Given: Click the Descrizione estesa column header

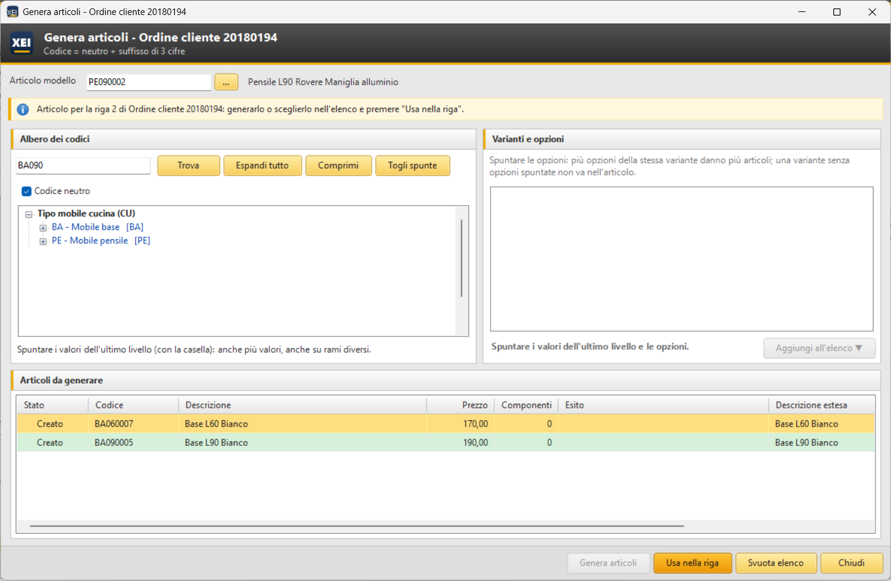Looking at the screenshot, I should (x=822, y=405).
